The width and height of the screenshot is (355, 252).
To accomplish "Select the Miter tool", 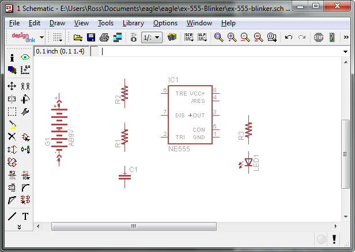I will 25,188.
